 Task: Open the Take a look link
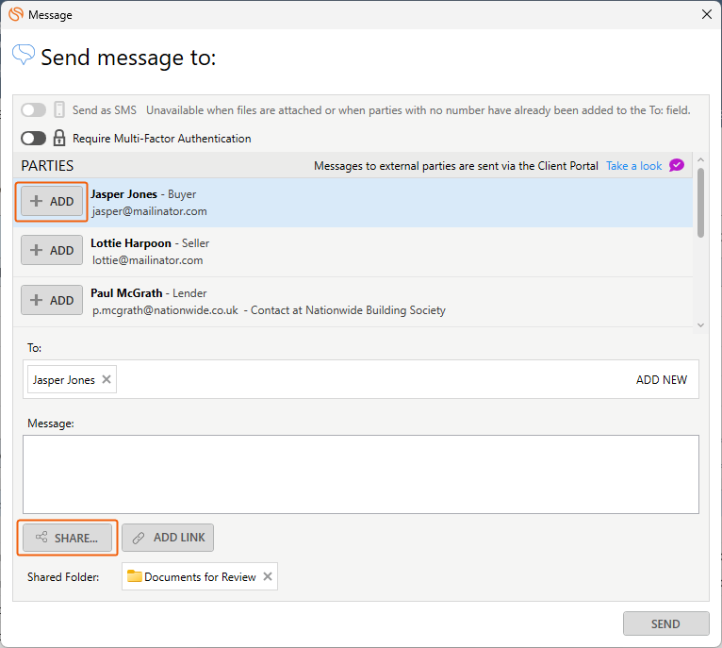point(633,166)
